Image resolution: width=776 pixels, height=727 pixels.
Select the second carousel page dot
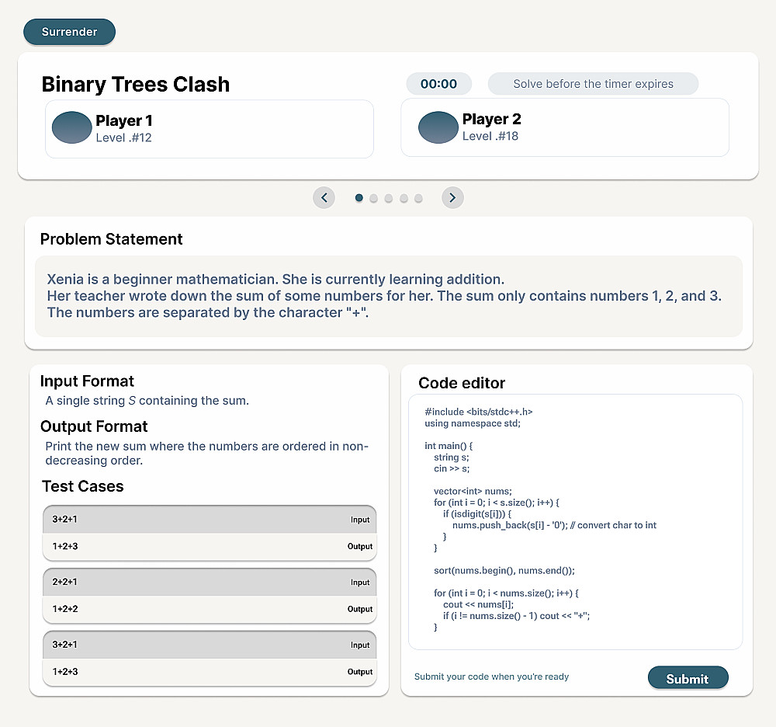tap(374, 198)
